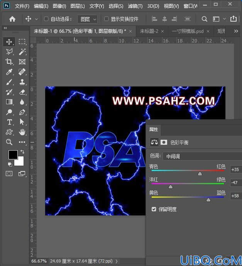Open the 视图(V) menu
This screenshot has height=266, width=242.
pyautogui.click(x=171, y=6)
